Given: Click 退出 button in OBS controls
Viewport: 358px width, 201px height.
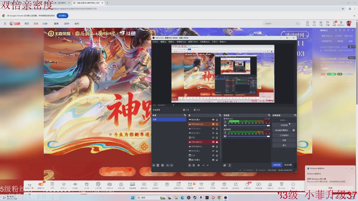Looking at the screenshot, I should pyautogui.click(x=284, y=146).
